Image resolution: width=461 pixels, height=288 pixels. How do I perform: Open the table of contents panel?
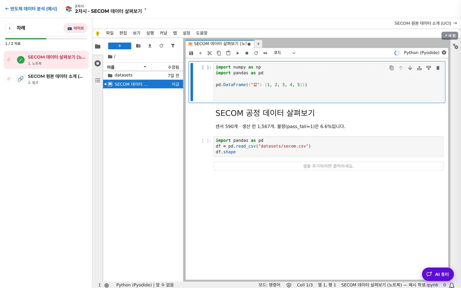pos(98,80)
